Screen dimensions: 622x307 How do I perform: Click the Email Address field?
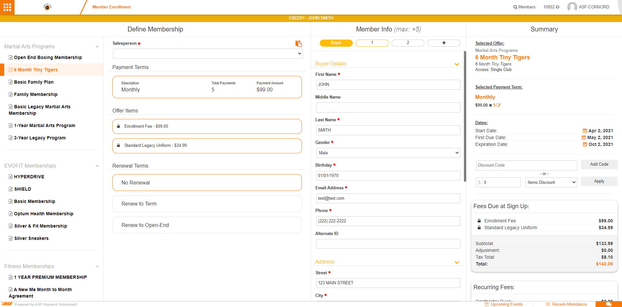(x=388, y=198)
